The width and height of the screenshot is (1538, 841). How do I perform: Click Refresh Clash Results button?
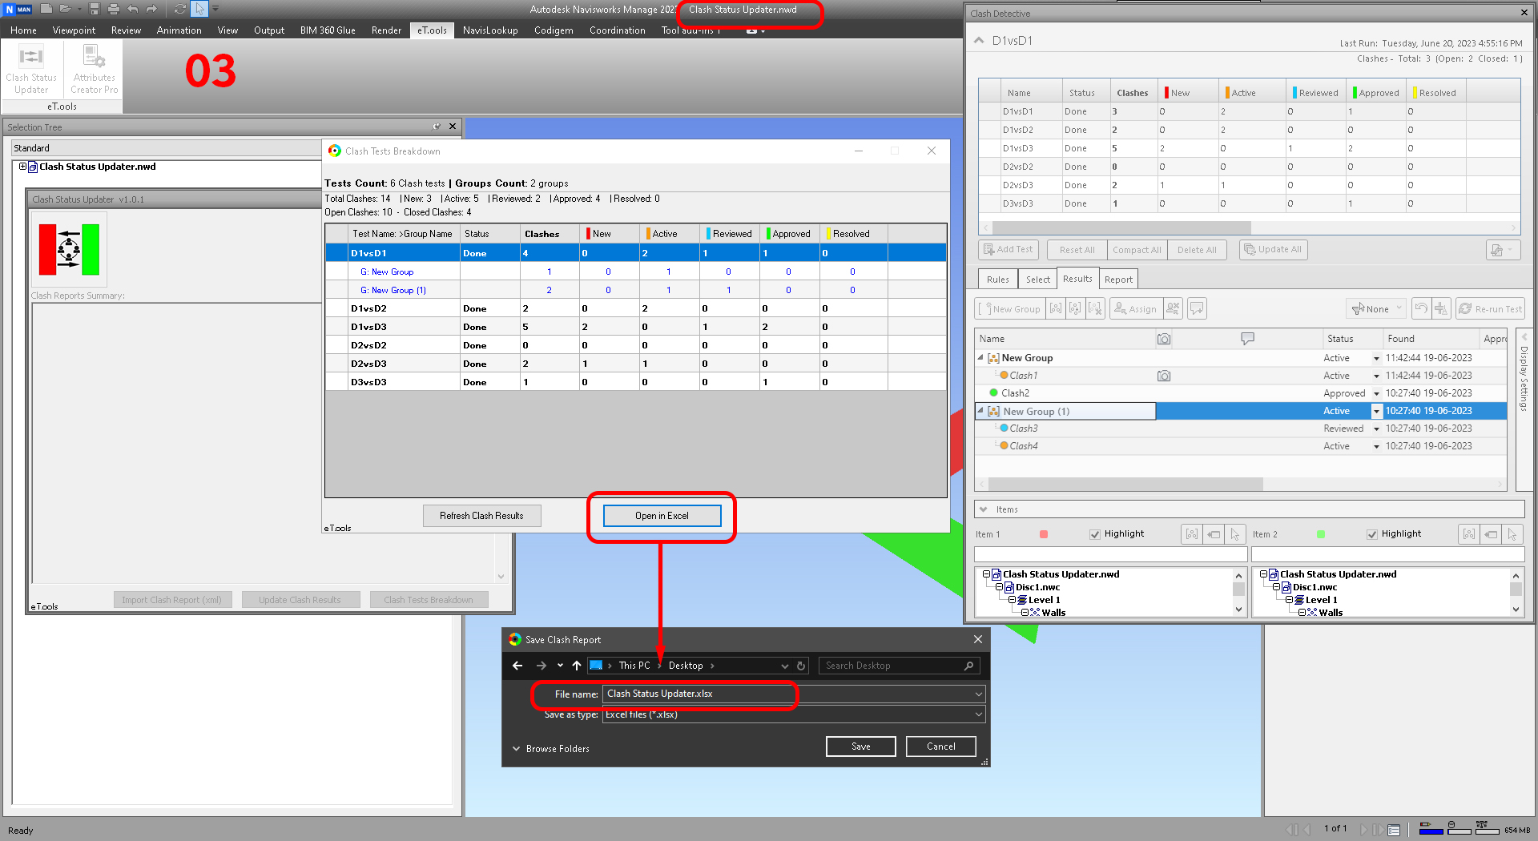tap(481, 516)
